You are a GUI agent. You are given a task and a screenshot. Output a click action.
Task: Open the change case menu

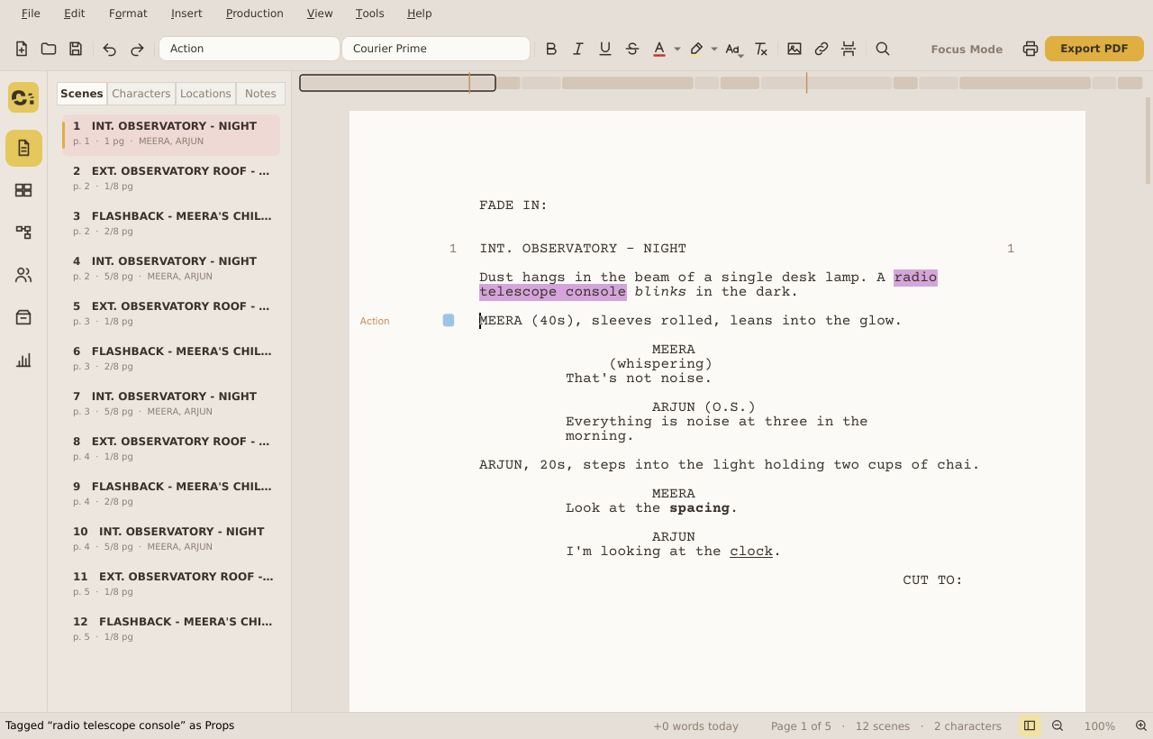[734, 49]
